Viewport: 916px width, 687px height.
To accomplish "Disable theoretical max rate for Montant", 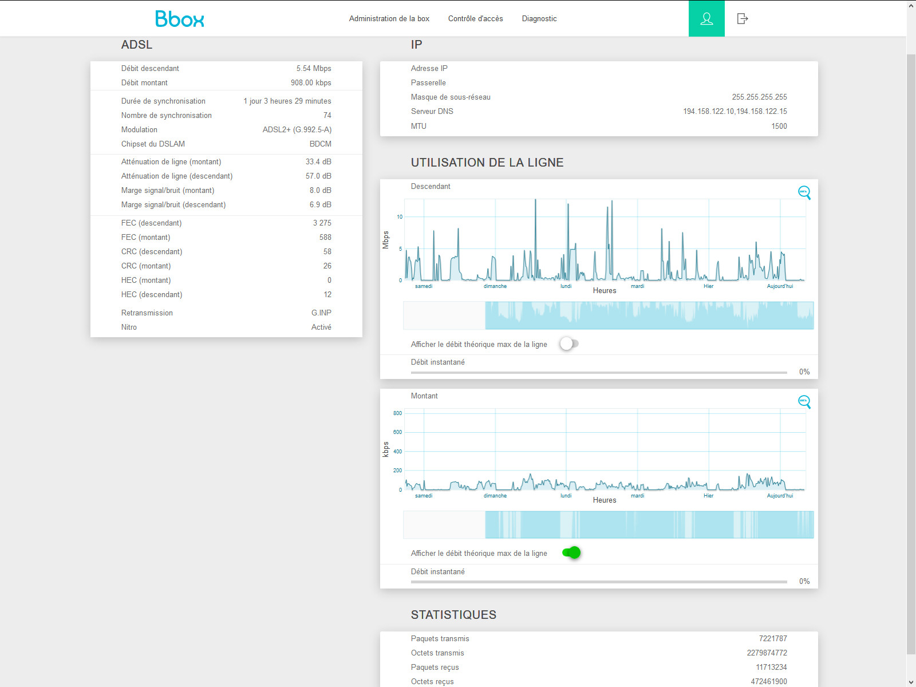I will click(571, 552).
